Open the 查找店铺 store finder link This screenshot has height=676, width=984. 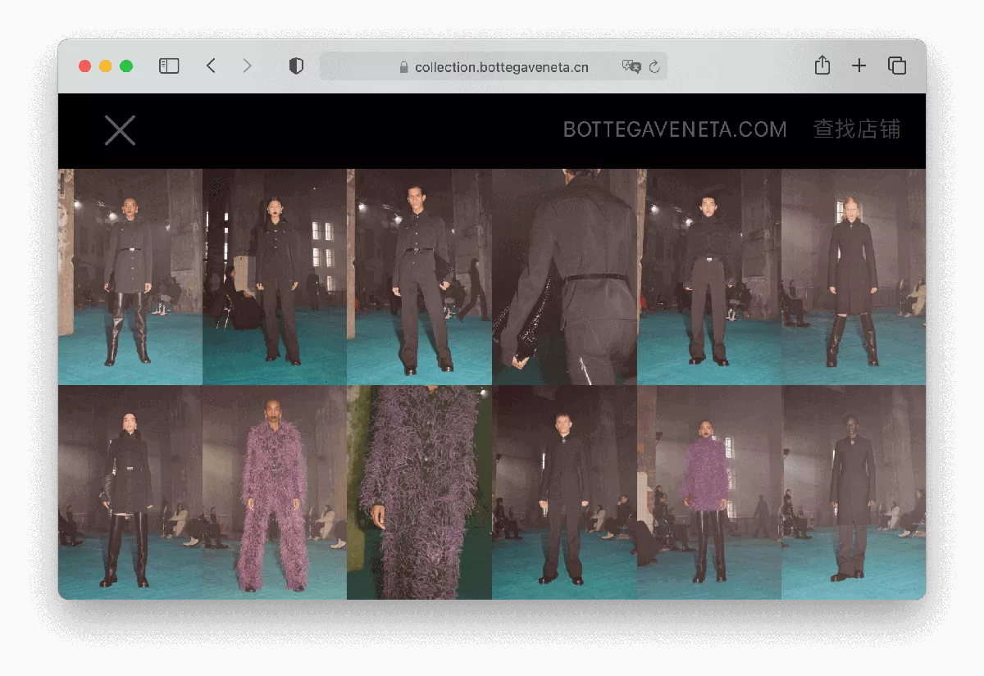click(857, 129)
